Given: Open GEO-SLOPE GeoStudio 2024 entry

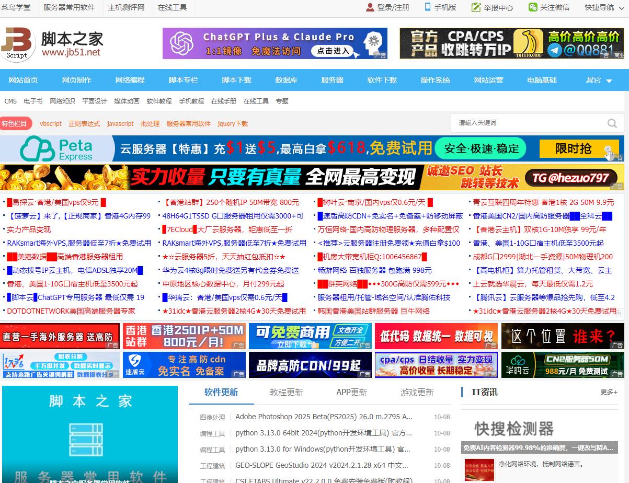Looking at the screenshot, I should pos(322,465).
